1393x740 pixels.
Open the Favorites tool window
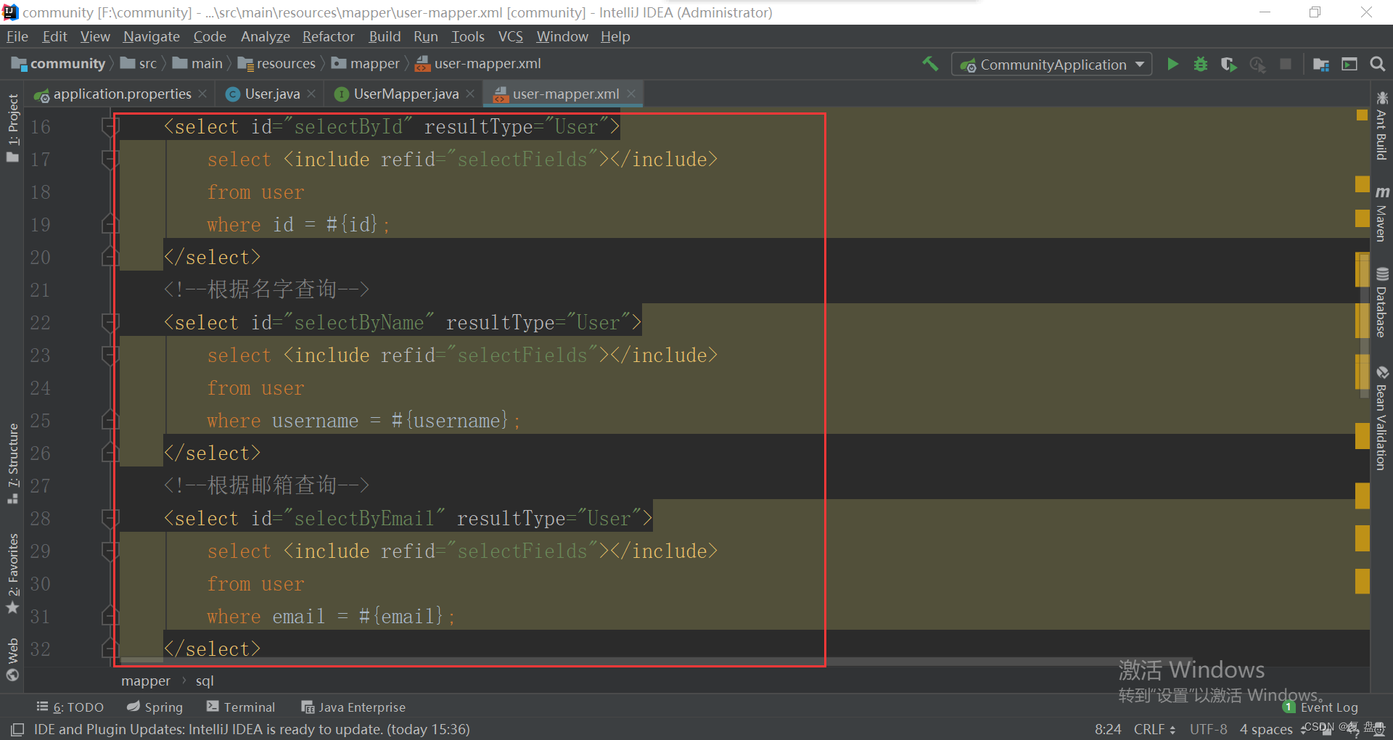(x=12, y=574)
